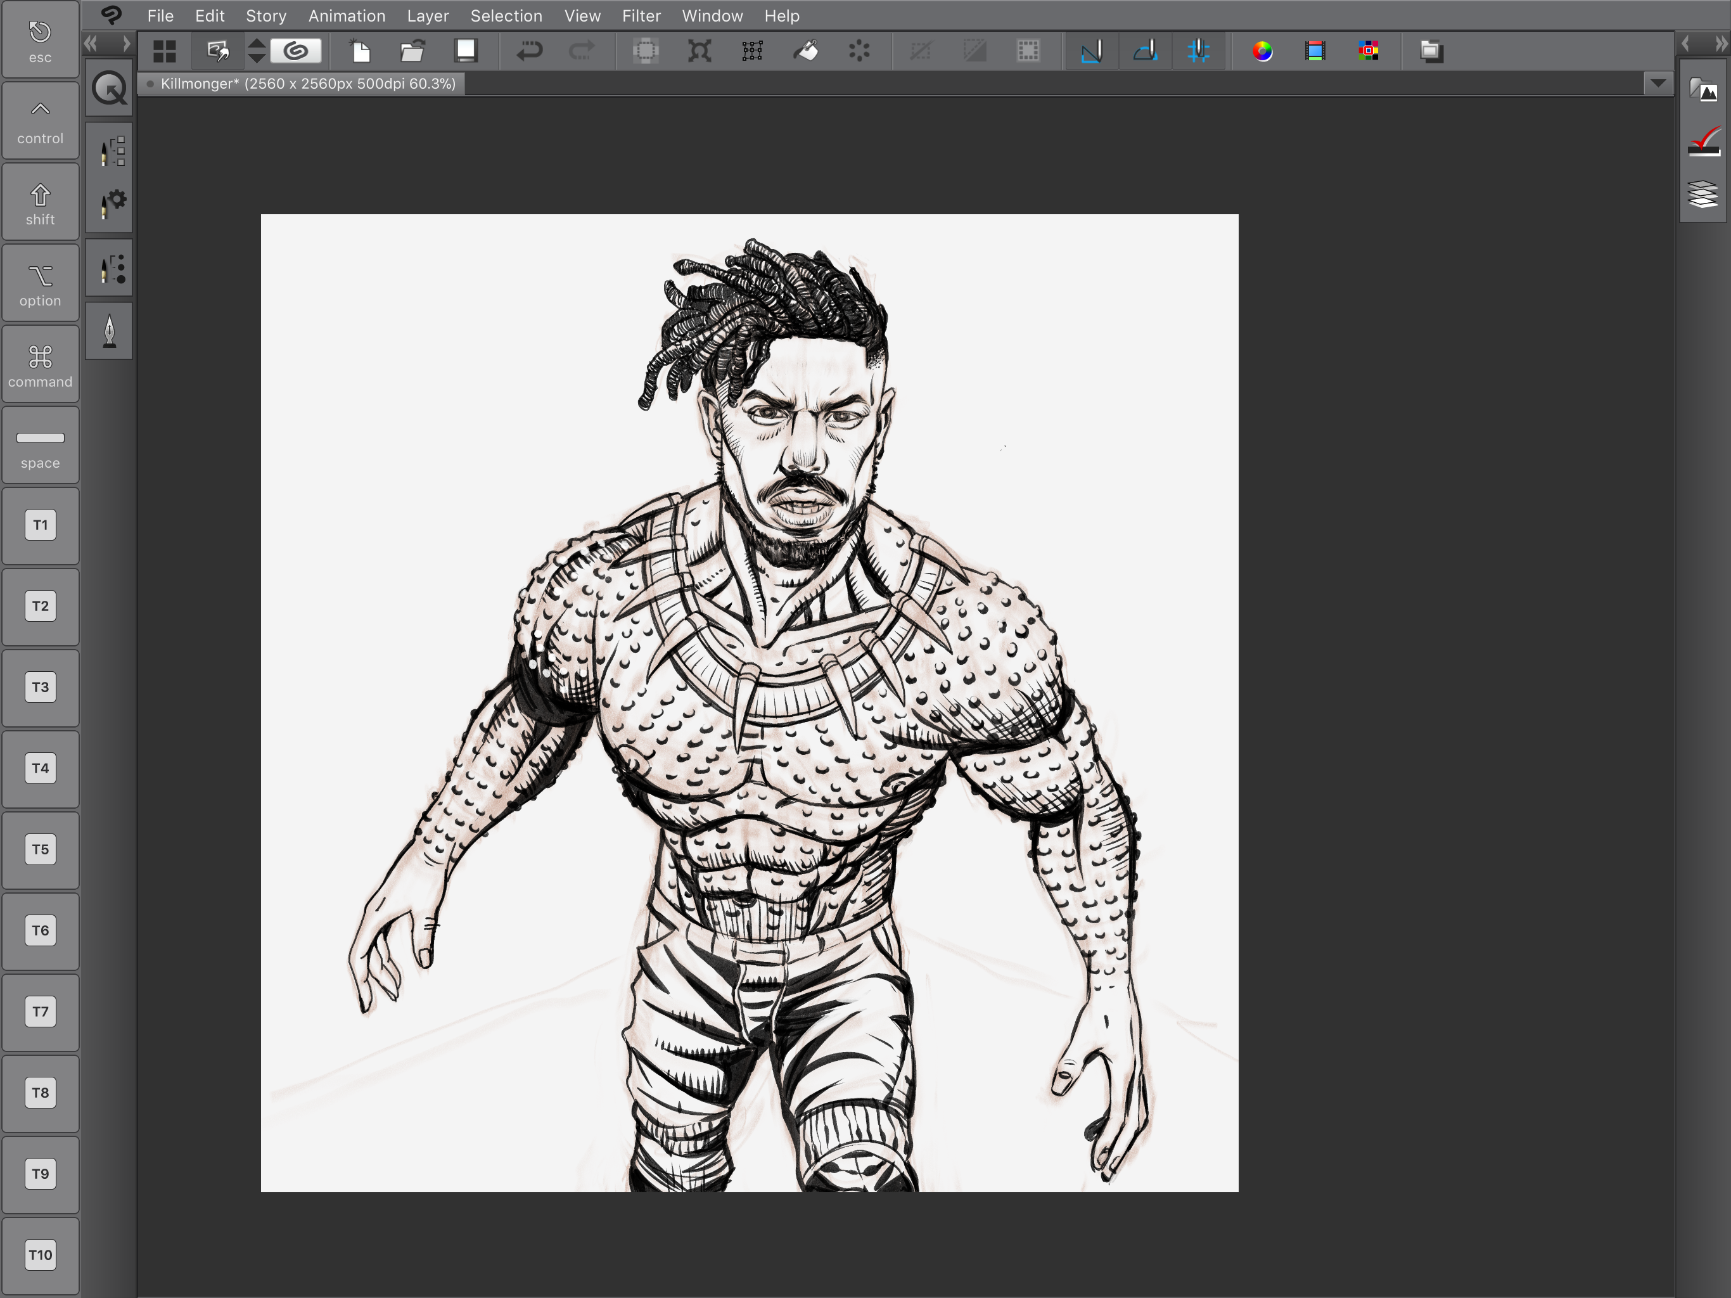
Task: Toggle Snap to Grid
Action: [x=1199, y=52]
